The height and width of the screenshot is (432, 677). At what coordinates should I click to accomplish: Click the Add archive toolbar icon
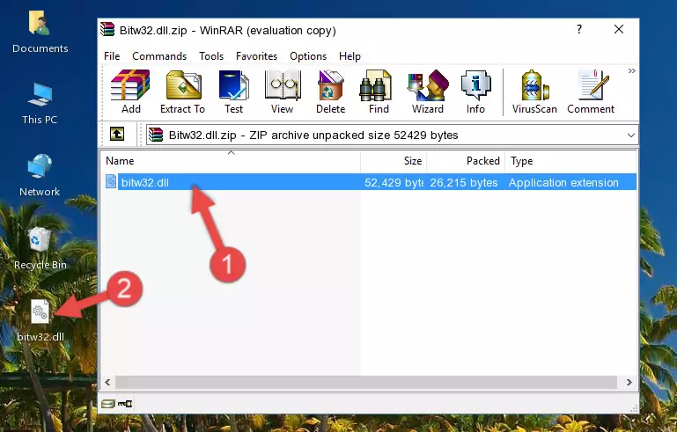click(130, 92)
